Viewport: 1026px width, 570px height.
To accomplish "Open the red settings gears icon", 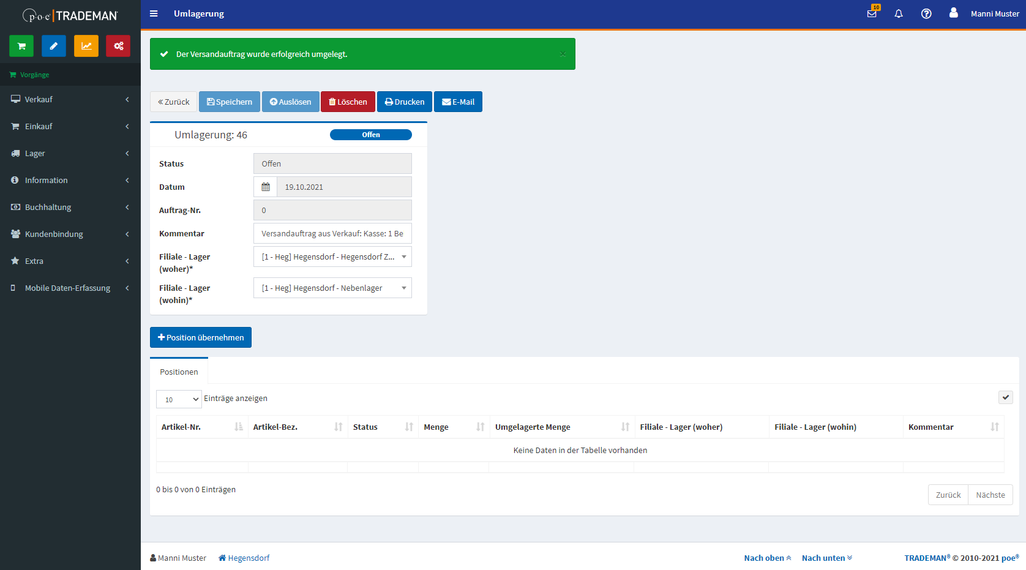I will [x=118, y=46].
